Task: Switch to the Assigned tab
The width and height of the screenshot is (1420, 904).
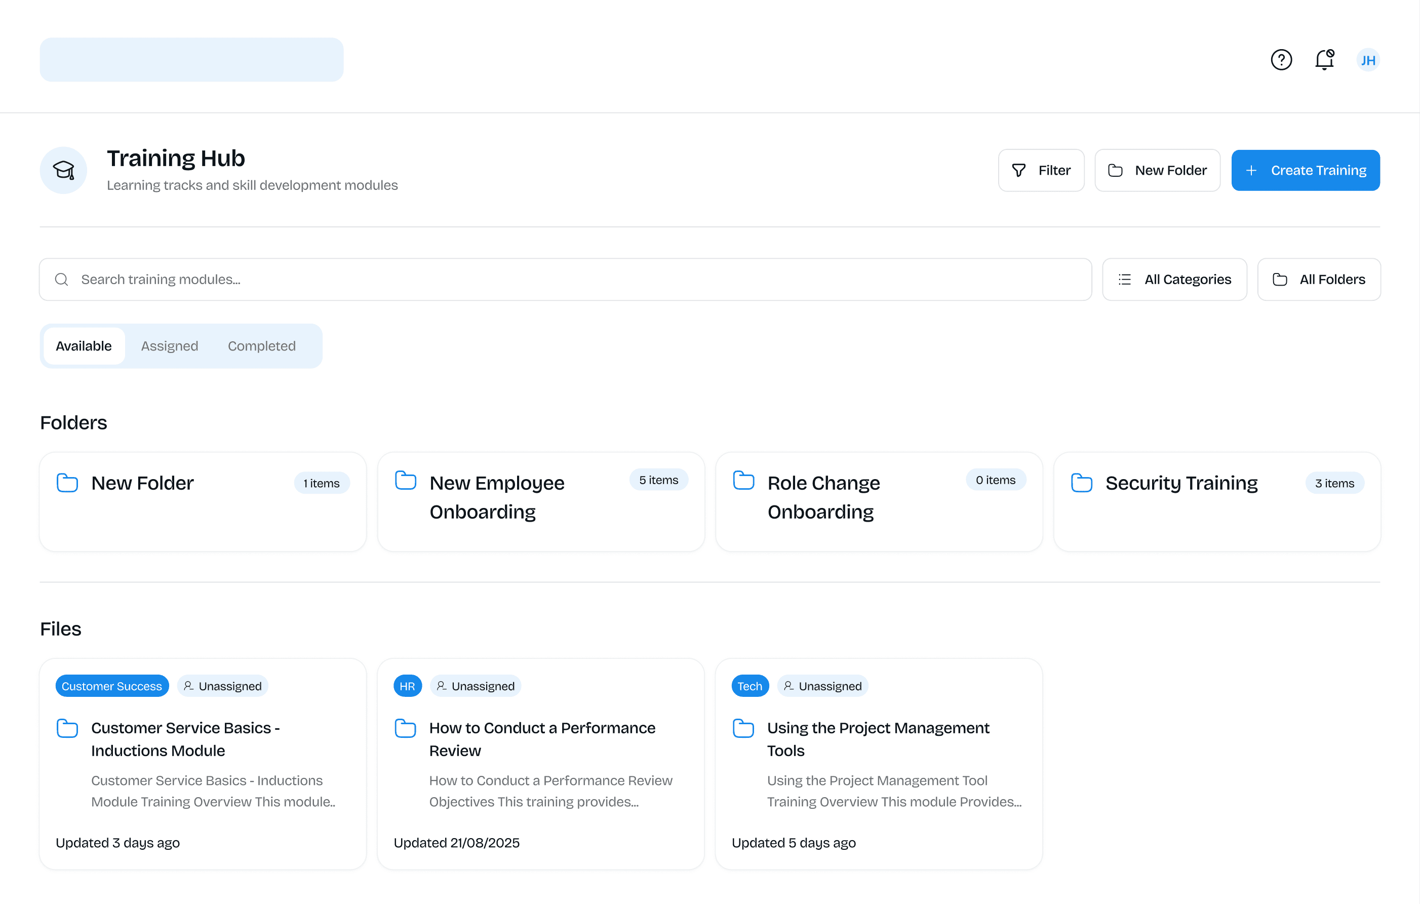Action: click(x=169, y=346)
